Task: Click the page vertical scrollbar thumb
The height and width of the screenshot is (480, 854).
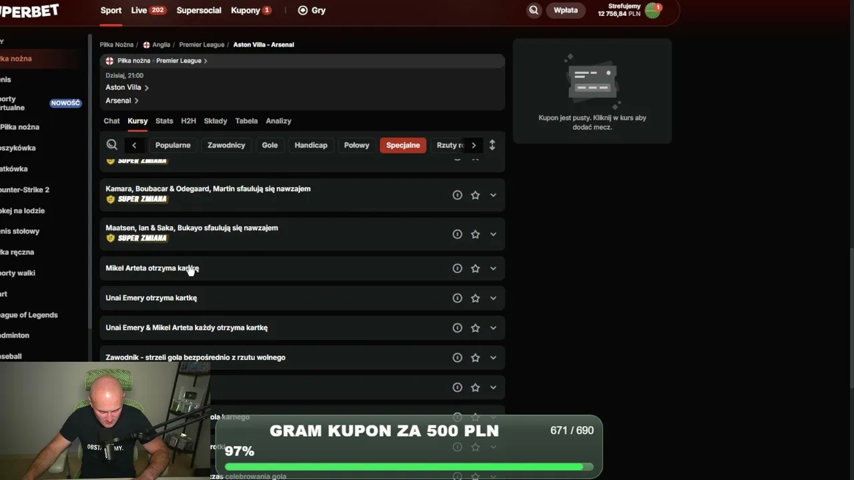Action: pyautogui.click(x=851, y=319)
